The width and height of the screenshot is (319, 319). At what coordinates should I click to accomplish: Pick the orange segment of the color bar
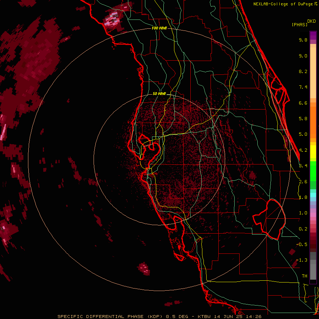[313, 122]
